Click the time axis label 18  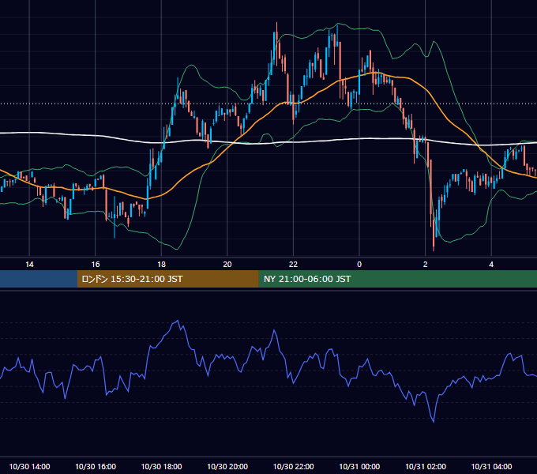(x=161, y=265)
